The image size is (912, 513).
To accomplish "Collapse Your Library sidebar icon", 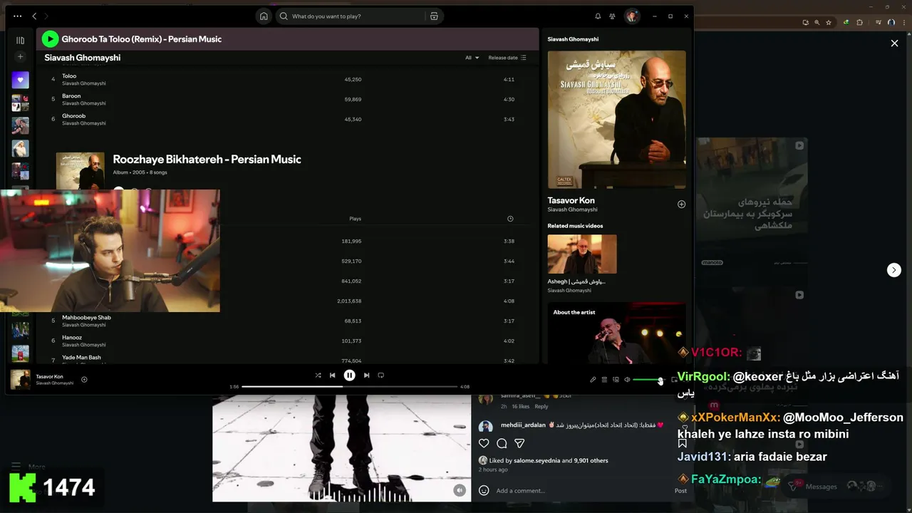I will pyautogui.click(x=20, y=41).
